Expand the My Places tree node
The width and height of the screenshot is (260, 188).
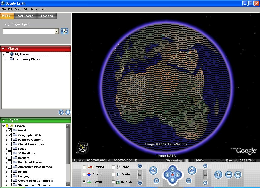pyautogui.click(x=4, y=54)
